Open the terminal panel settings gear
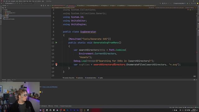 coord(194,80)
